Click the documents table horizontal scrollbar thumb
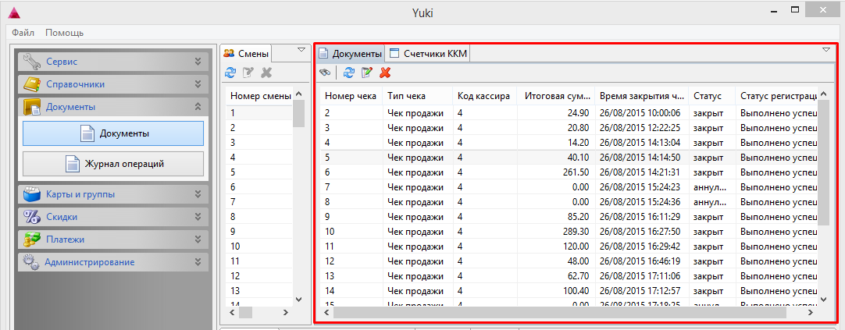Image resolution: width=845 pixels, height=330 pixels. (x=559, y=312)
